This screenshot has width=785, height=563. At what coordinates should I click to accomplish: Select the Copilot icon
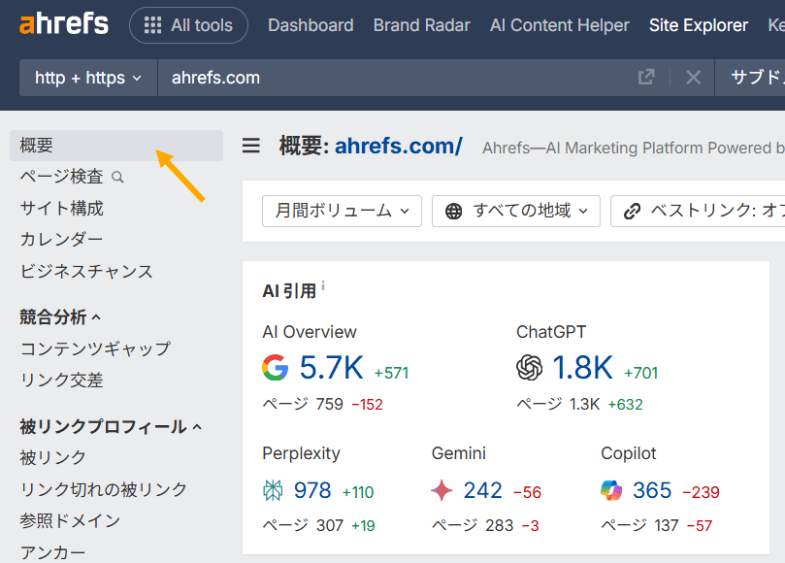coord(612,491)
